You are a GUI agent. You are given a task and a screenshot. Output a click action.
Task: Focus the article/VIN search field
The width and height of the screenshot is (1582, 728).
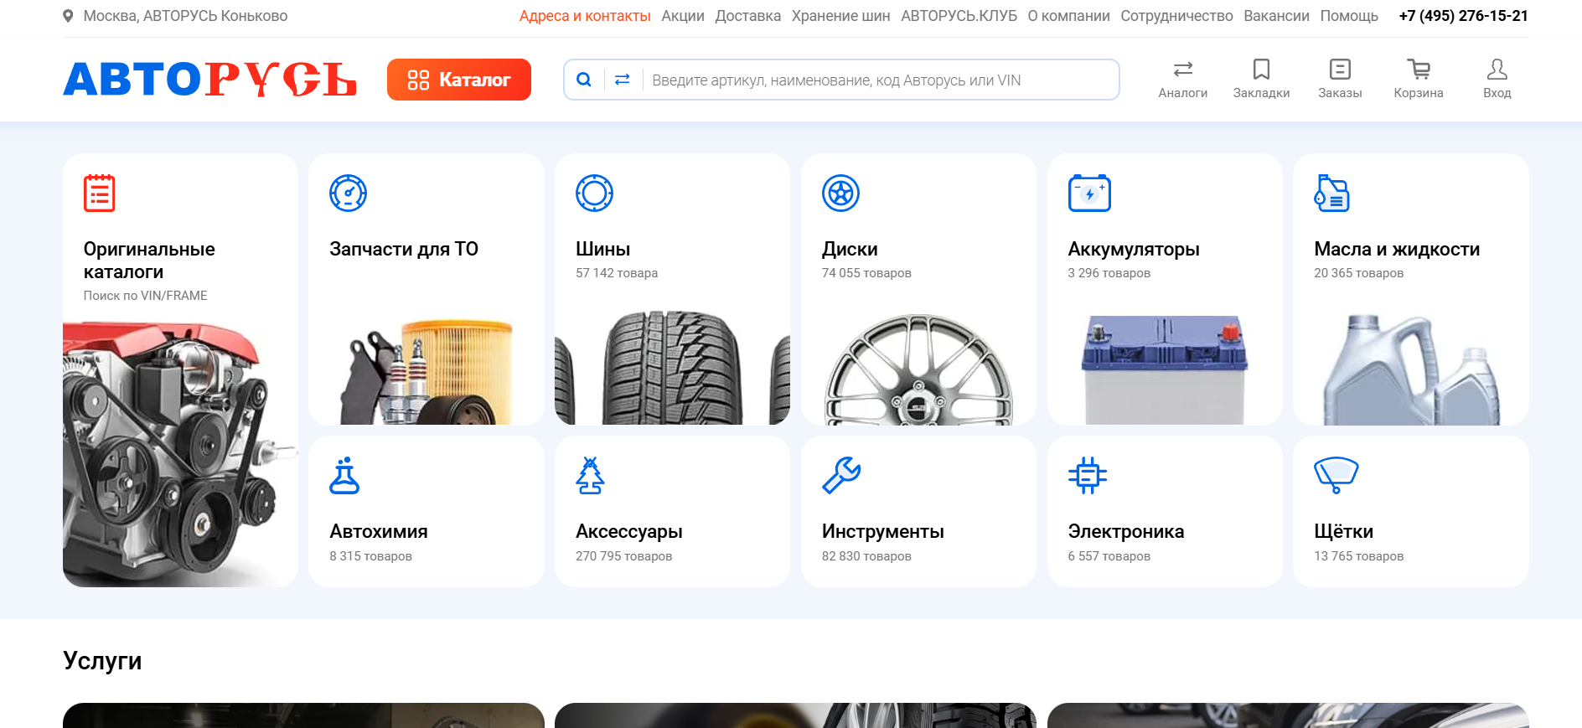click(x=880, y=80)
